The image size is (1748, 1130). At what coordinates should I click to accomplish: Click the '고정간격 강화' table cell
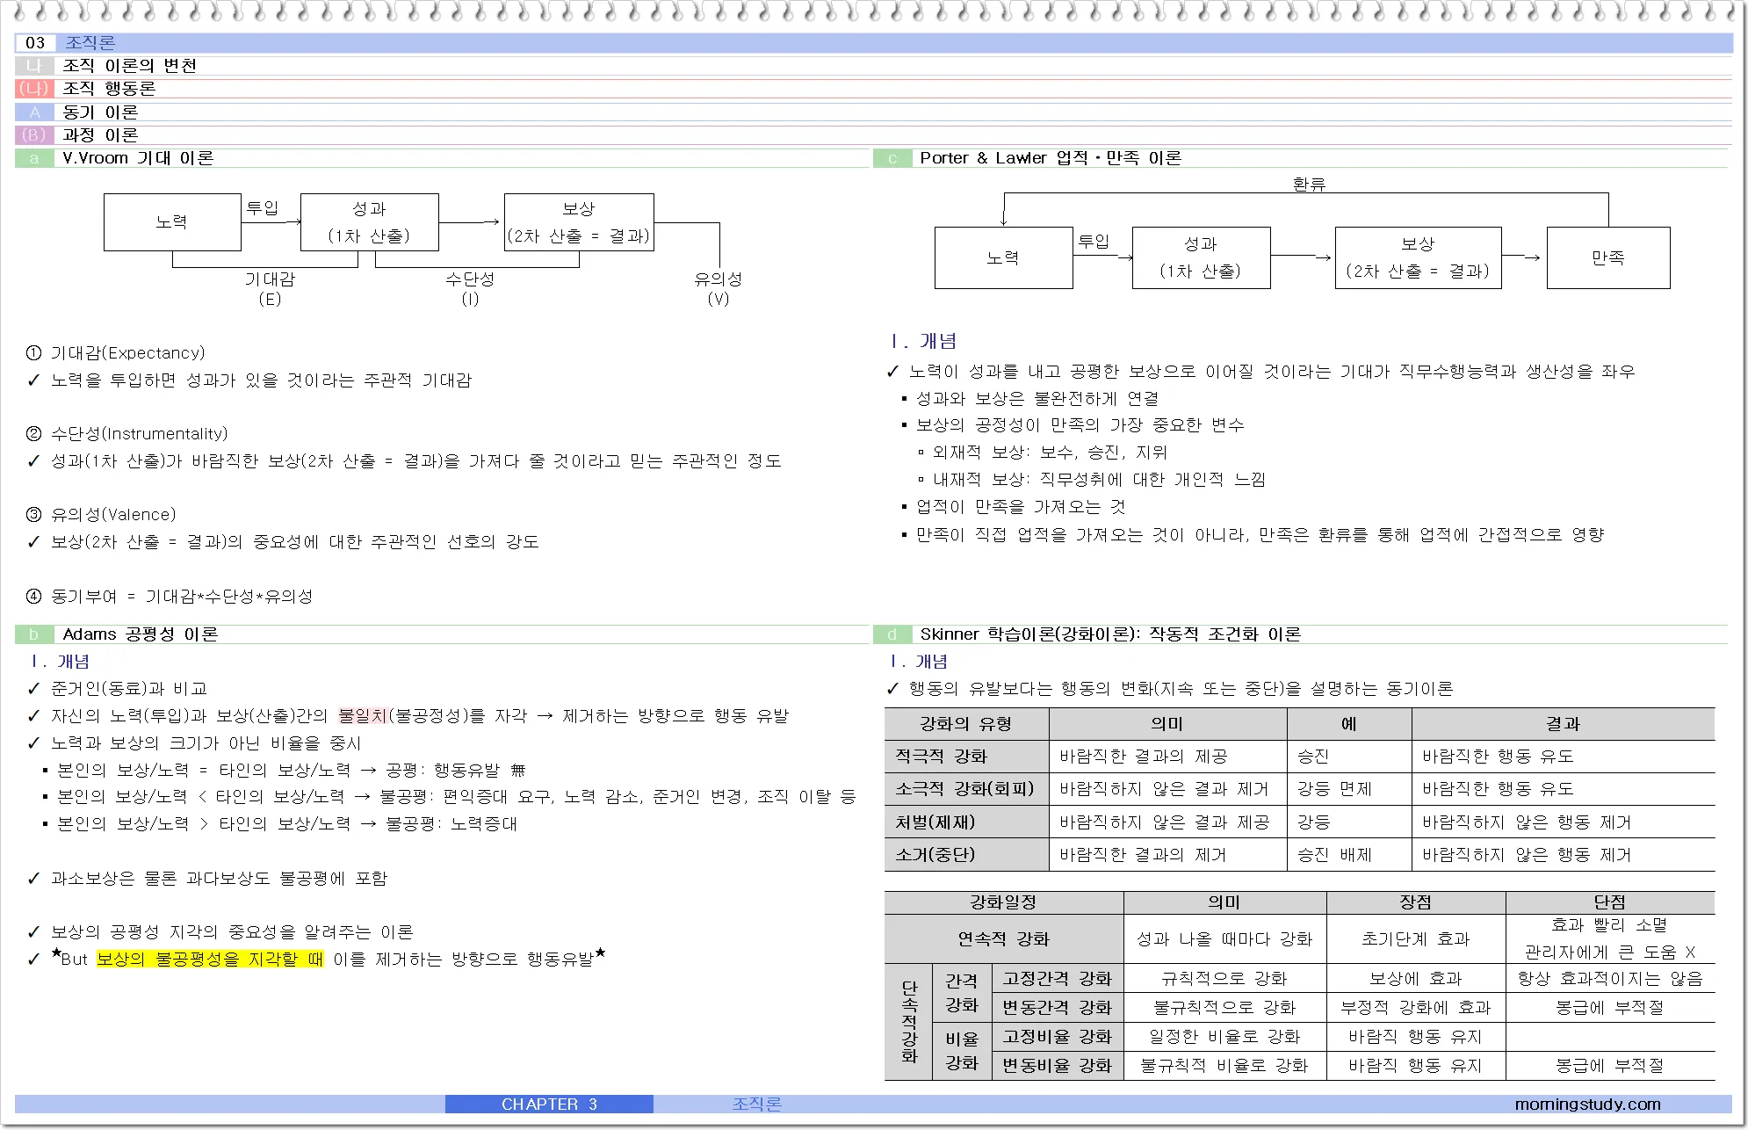click(1058, 979)
